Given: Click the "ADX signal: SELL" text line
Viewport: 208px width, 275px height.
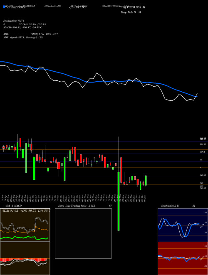Looking at the screenshot, I should (23, 37).
